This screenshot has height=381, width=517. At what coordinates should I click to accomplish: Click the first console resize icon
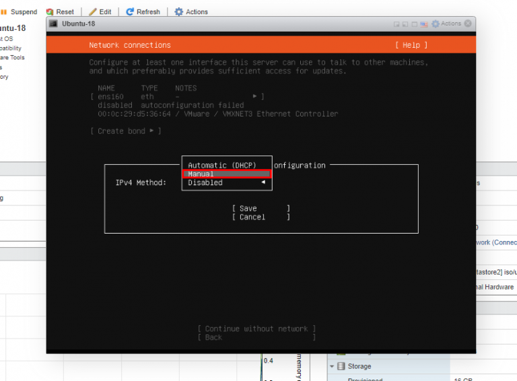[x=397, y=24]
